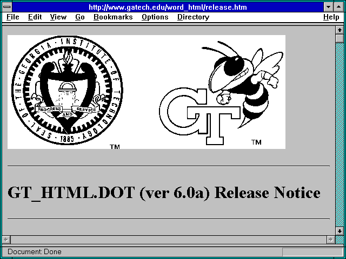Minimize the browser window
This screenshot has width=346, height=259.
[x=328, y=7]
